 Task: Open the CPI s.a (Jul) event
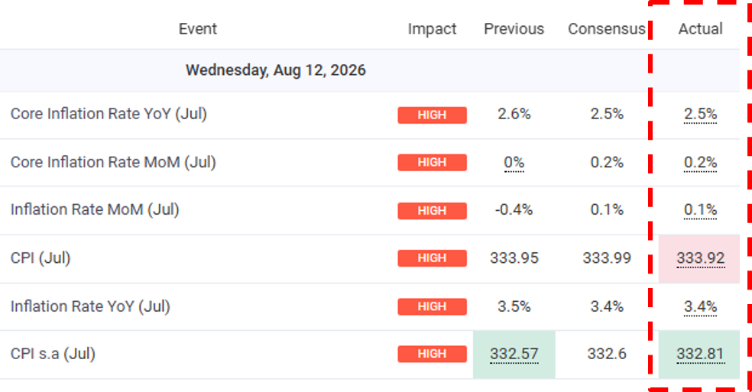[x=53, y=354]
